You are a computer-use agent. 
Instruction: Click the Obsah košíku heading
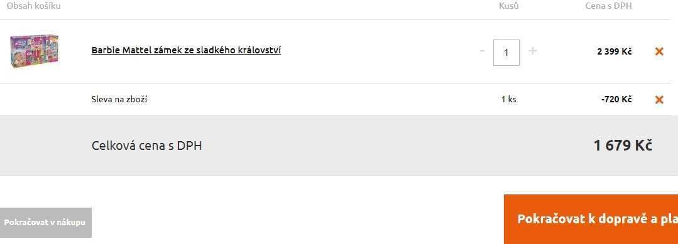tap(33, 6)
